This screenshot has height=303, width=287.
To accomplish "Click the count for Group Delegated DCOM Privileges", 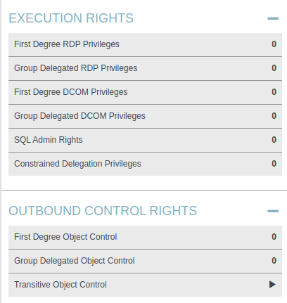I will coord(274,116).
